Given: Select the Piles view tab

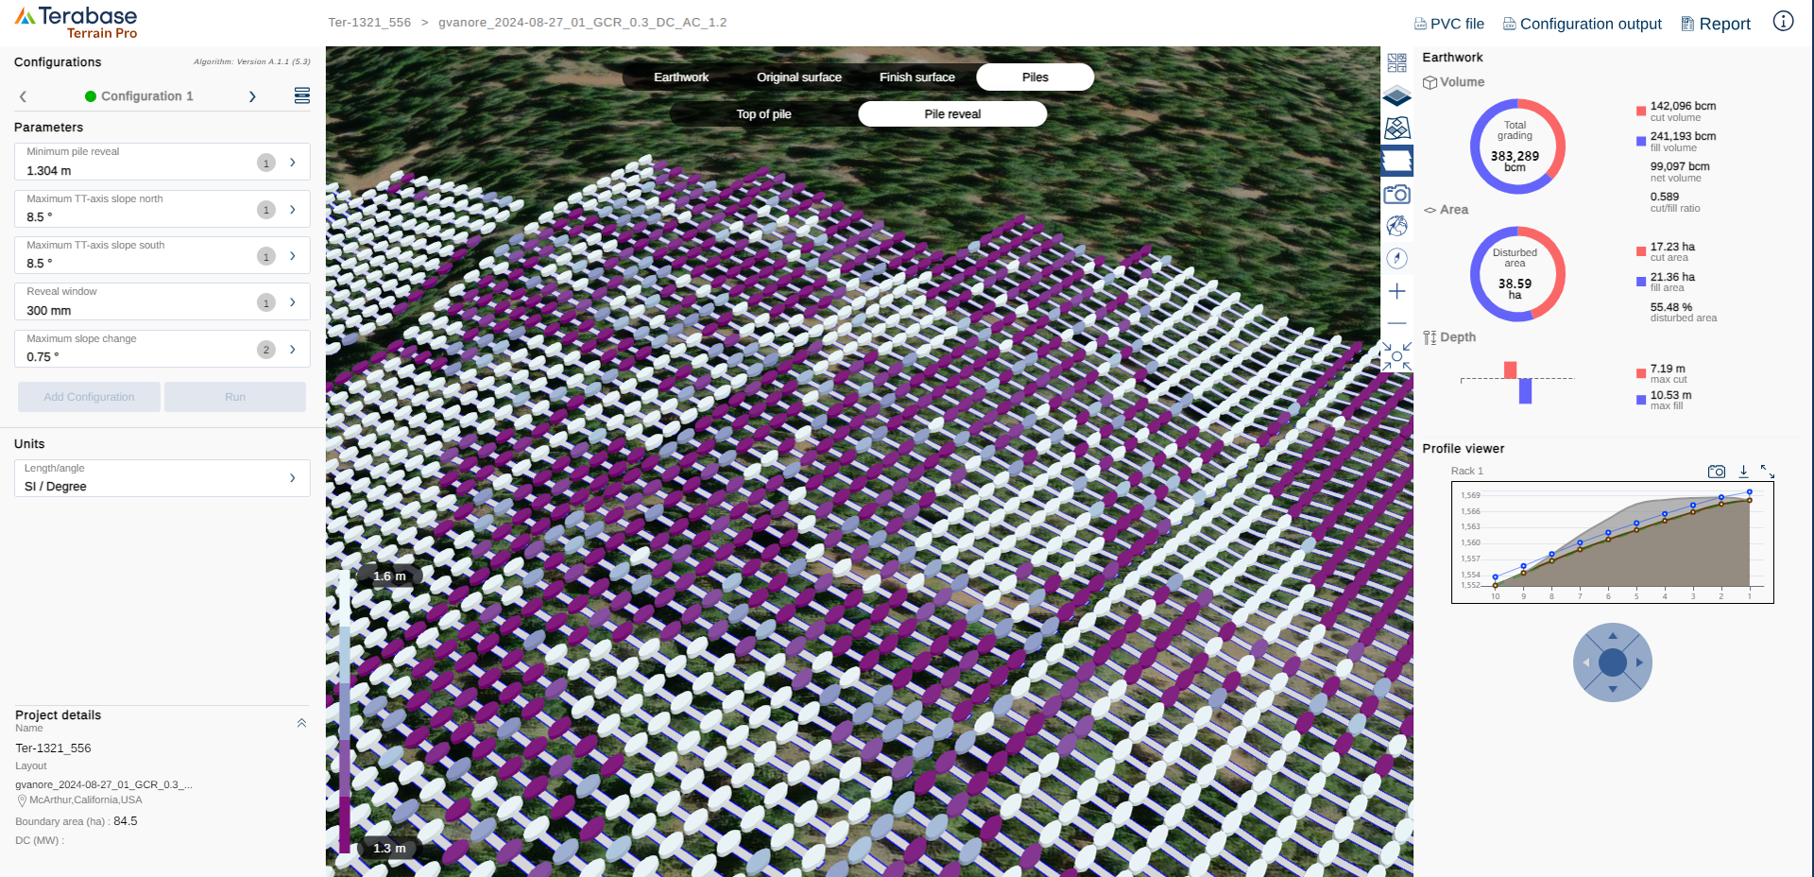Looking at the screenshot, I should [x=1035, y=77].
